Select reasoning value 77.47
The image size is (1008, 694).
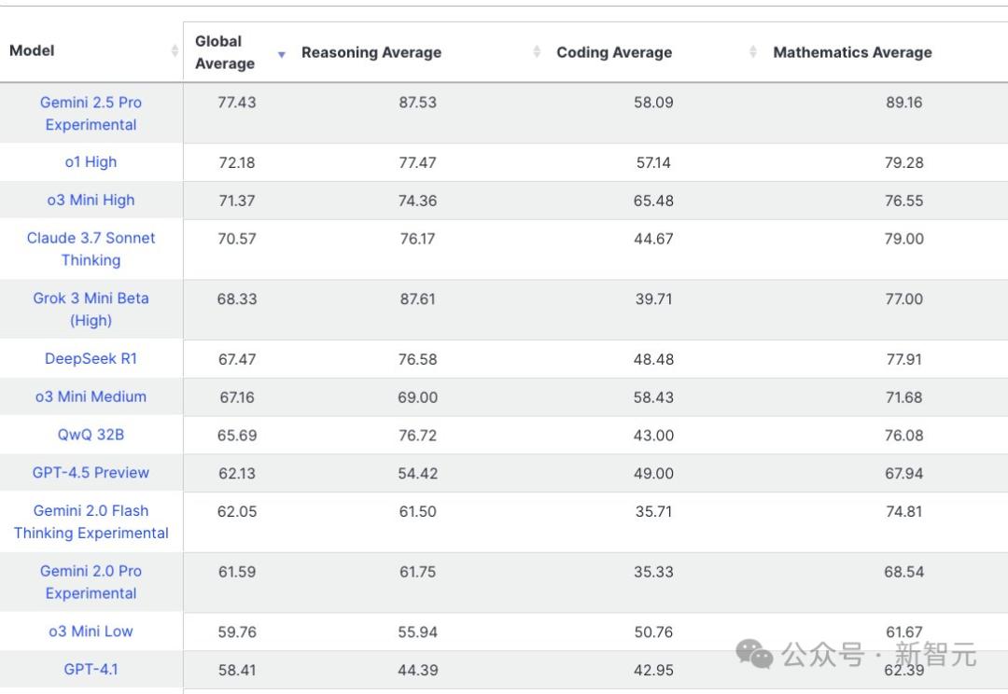click(417, 162)
